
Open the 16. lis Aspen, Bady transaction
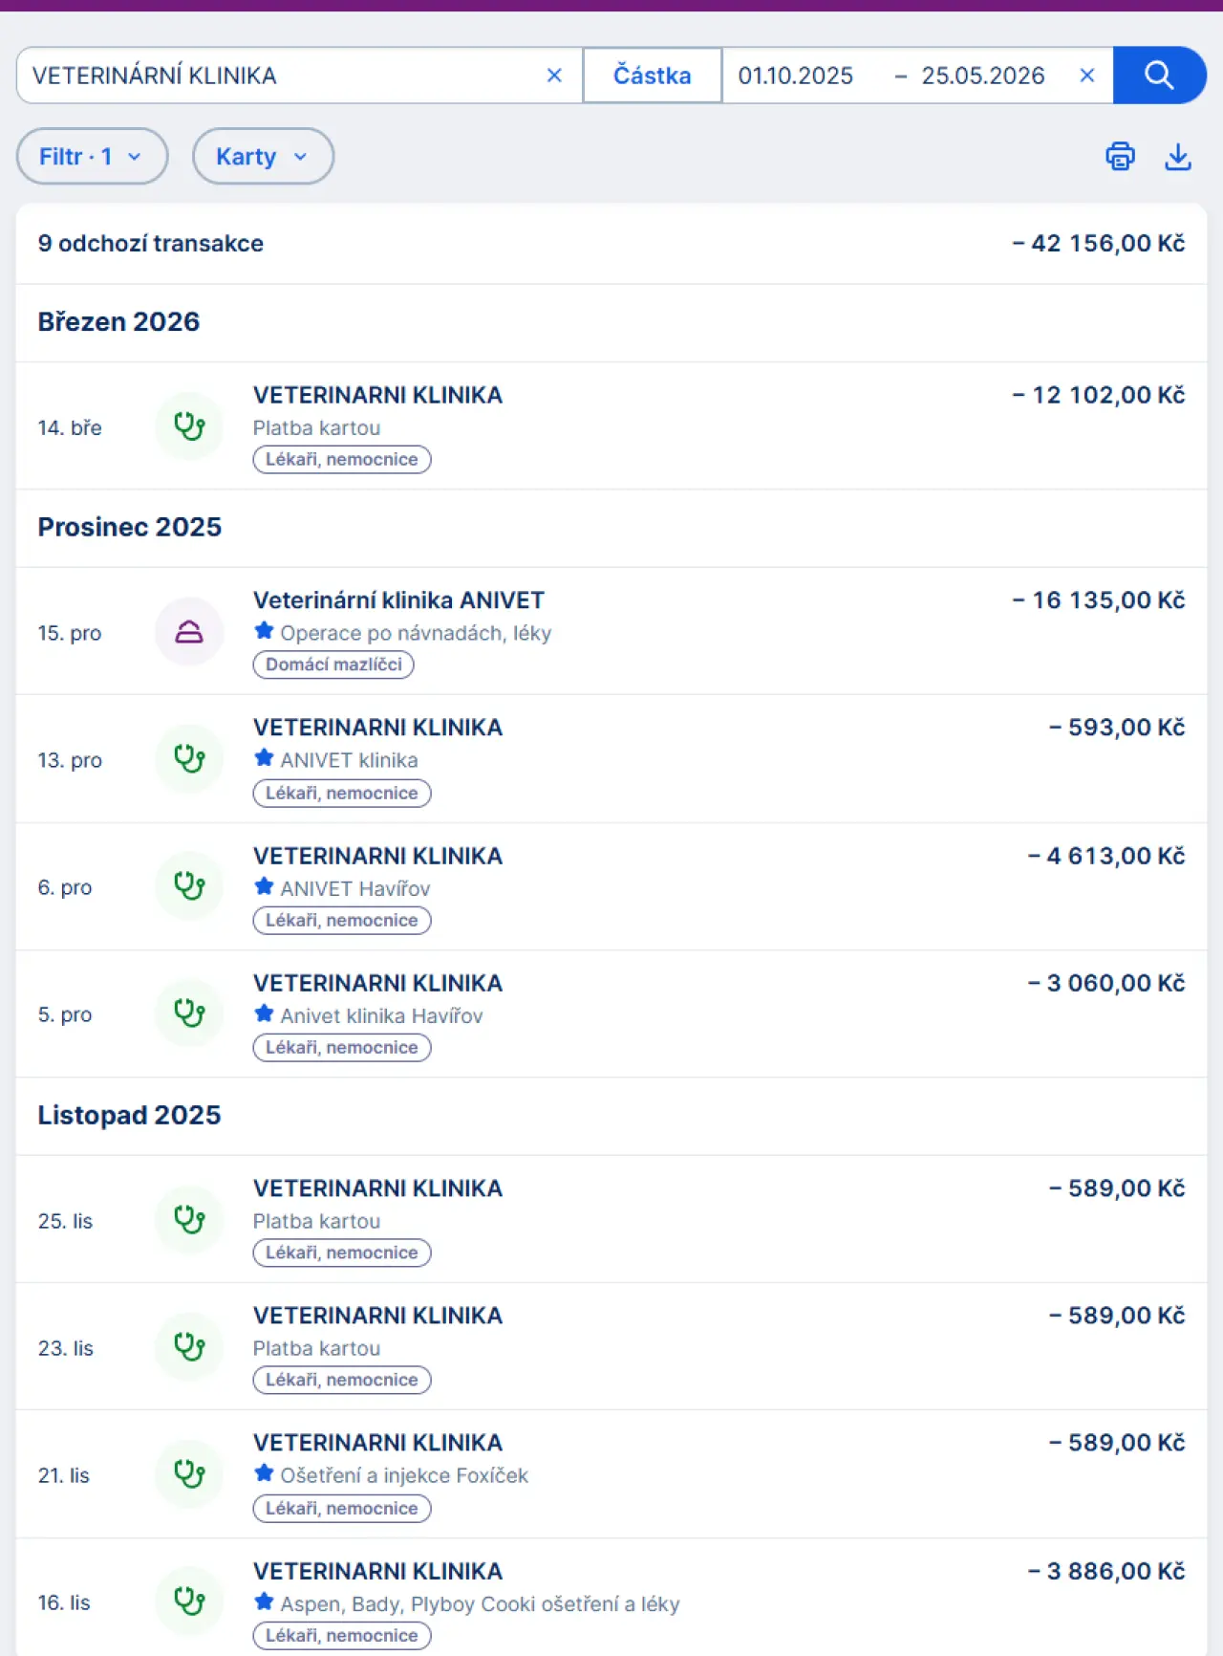coord(611,1598)
